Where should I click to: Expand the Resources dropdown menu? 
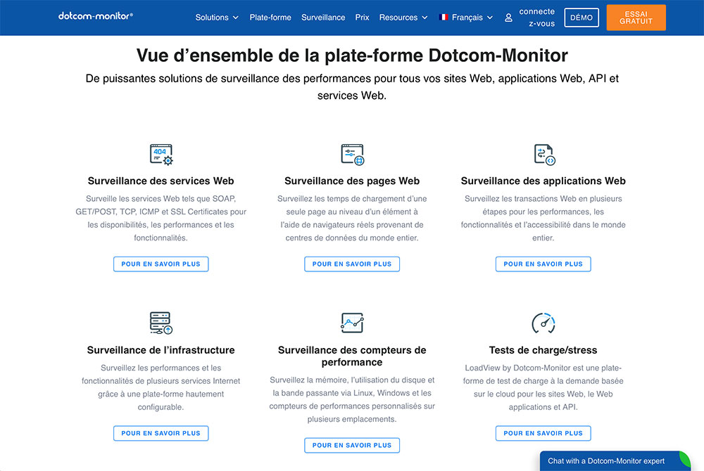[403, 18]
